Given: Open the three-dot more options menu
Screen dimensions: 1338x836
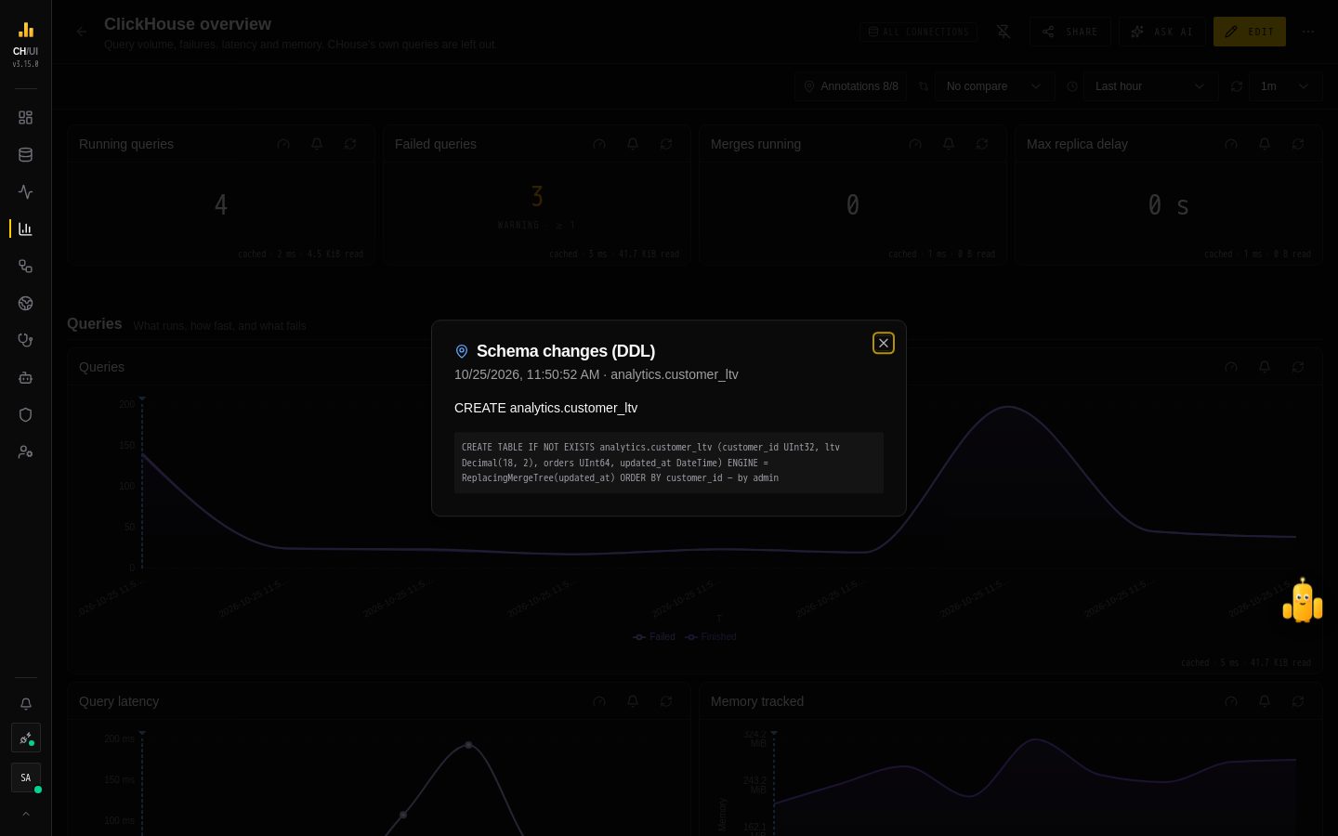Looking at the screenshot, I should pos(1308,32).
